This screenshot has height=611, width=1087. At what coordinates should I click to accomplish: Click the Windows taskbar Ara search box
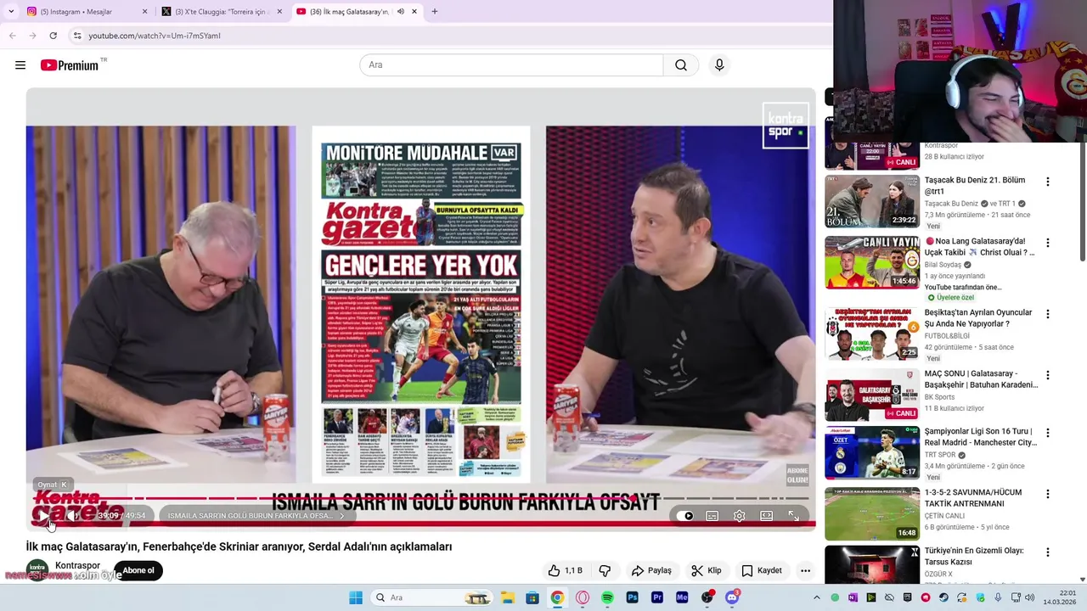point(431,597)
